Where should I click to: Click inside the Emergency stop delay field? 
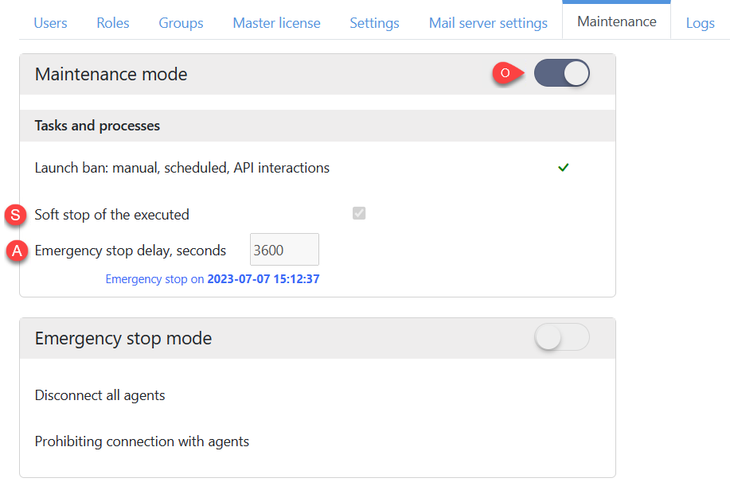click(x=283, y=249)
